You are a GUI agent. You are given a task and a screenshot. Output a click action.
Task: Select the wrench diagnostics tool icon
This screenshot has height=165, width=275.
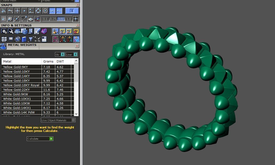[11, 31]
